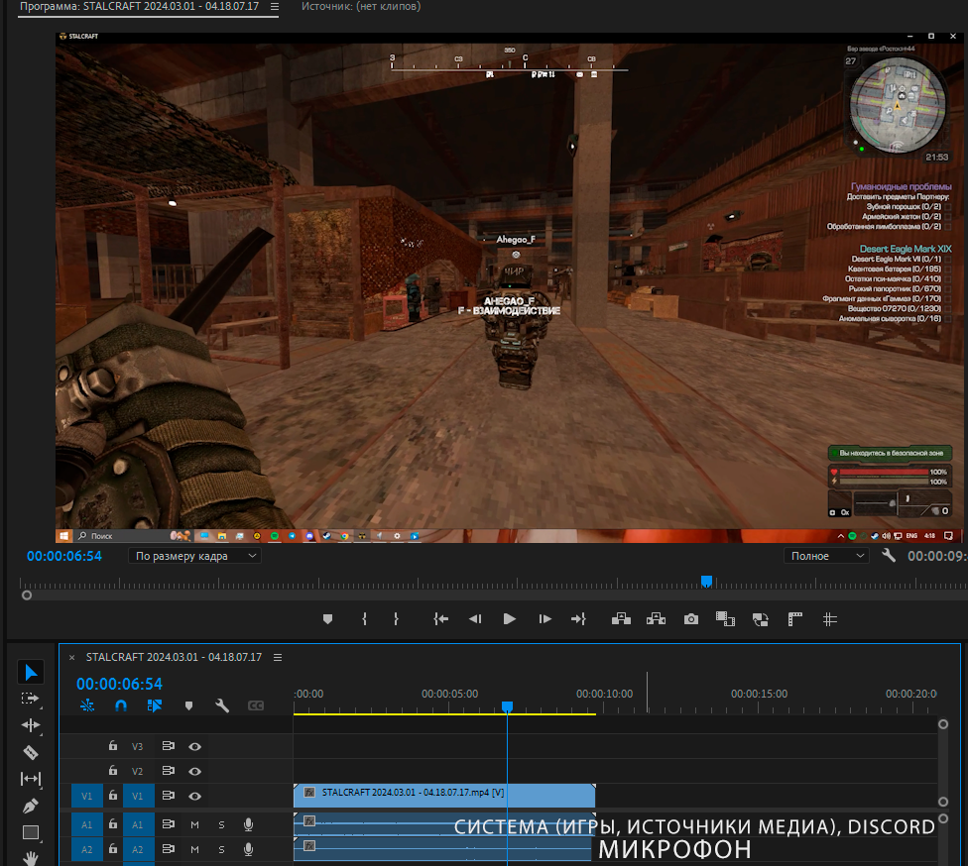This screenshot has height=866, width=968.
Task: Open Program panel hamburger menu
Action: pos(275,6)
